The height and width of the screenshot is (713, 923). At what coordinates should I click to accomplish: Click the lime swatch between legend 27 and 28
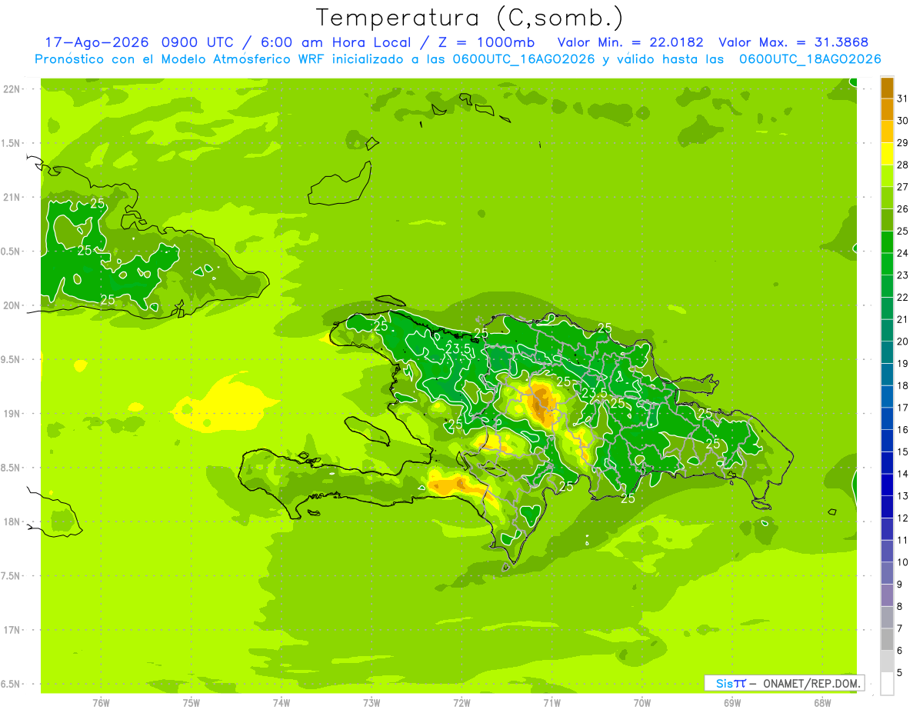click(x=887, y=176)
